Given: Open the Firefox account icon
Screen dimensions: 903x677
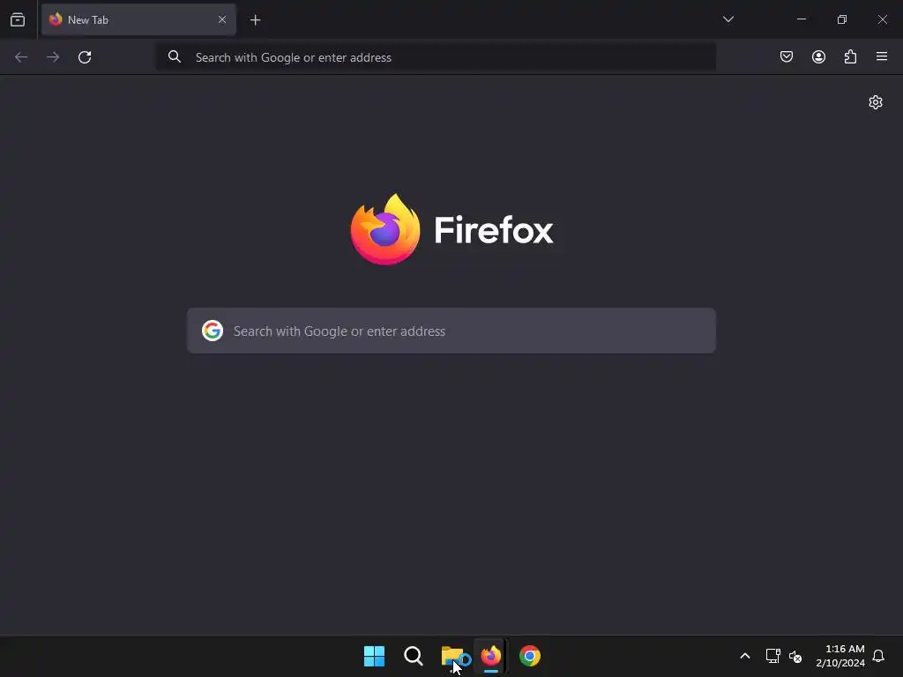Looking at the screenshot, I should coord(818,56).
